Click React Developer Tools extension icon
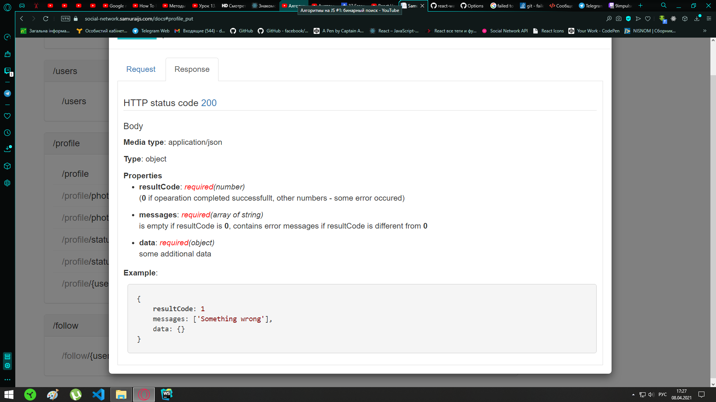 tap(673, 19)
